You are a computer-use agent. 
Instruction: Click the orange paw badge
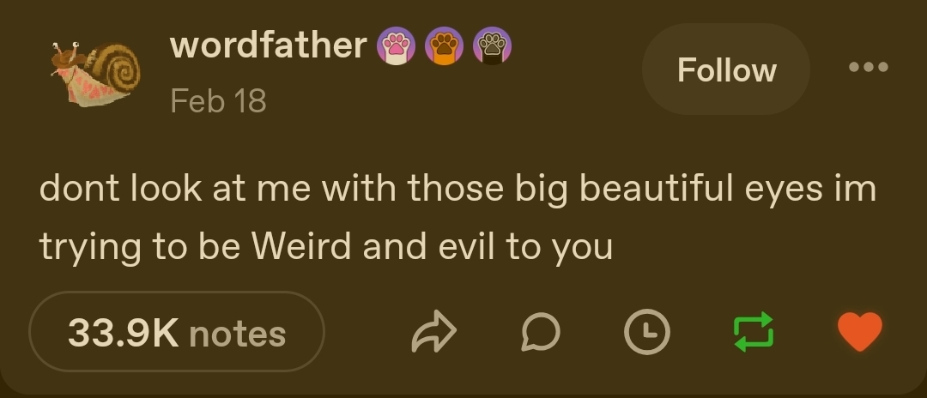pos(444,45)
